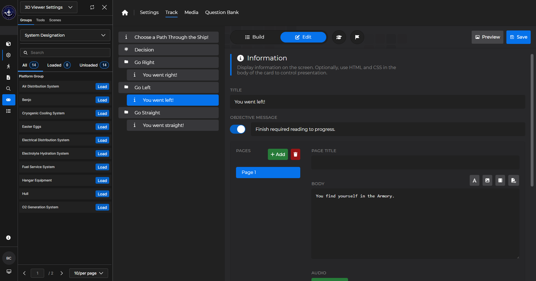The height and width of the screenshot is (281, 536).
Task: Load the O2 Generation System
Action: [x=102, y=207]
